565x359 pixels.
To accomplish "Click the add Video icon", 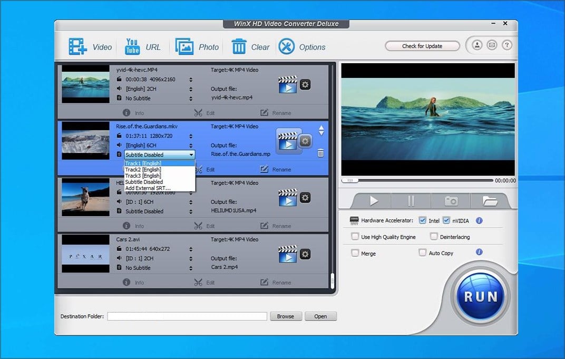I will (x=78, y=46).
